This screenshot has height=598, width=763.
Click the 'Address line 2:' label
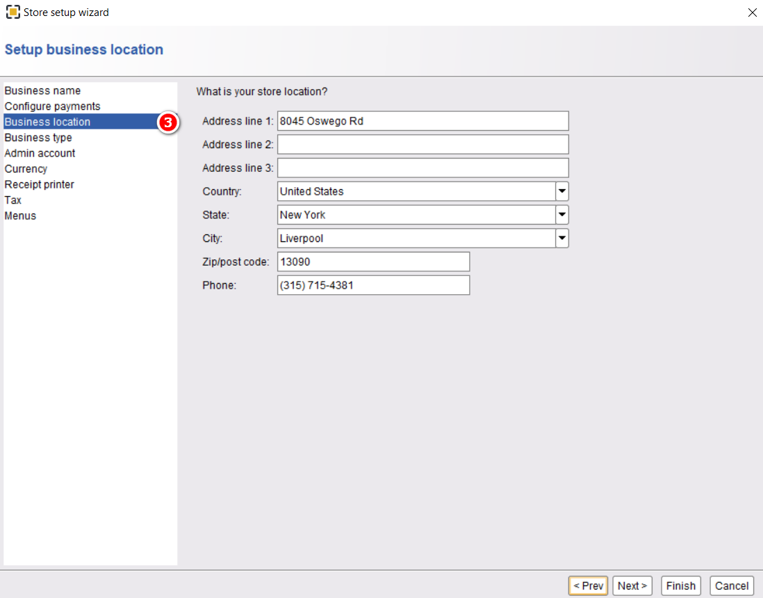[238, 145]
